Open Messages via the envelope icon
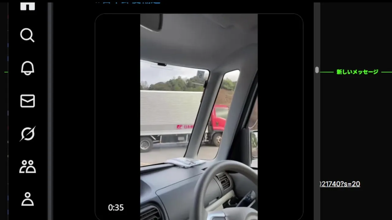Viewport: 392px width, 220px height. click(x=28, y=101)
